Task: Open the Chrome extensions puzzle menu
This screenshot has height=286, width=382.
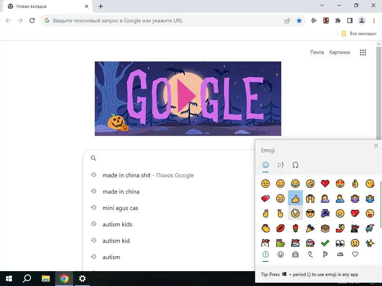Action: pos(338,21)
